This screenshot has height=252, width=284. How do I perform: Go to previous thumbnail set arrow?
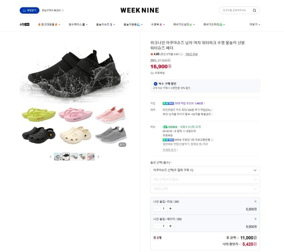[x=51, y=157]
